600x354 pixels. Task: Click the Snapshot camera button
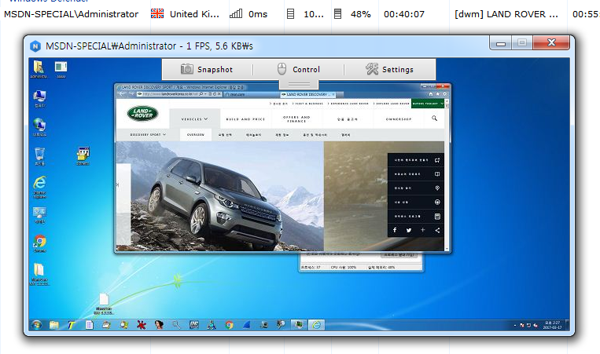click(207, 69)
